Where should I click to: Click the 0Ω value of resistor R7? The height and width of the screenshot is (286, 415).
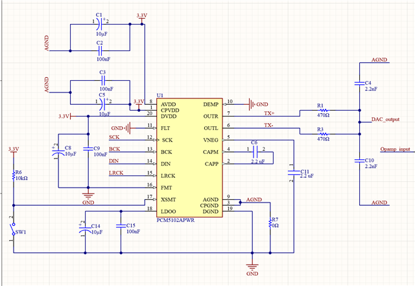click(275, 226)
